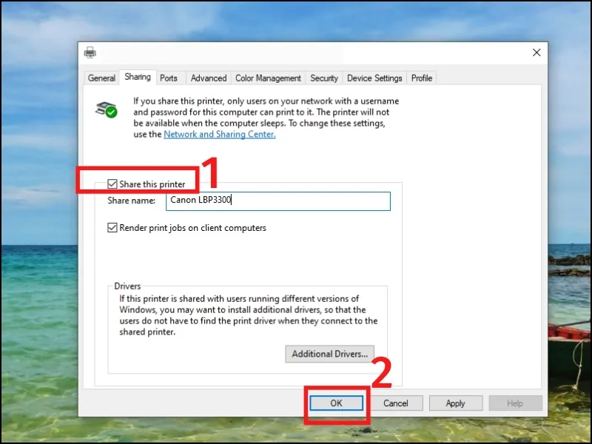The width and height of the screenshot is (592, 444).
Task: Go to the Advanced tab
Action: pos(209,78)
